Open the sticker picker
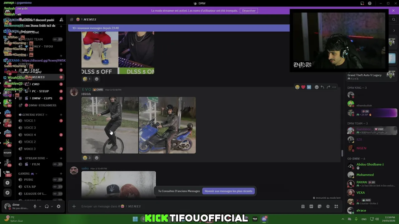 pyautogui.click(x=320, y=206)
